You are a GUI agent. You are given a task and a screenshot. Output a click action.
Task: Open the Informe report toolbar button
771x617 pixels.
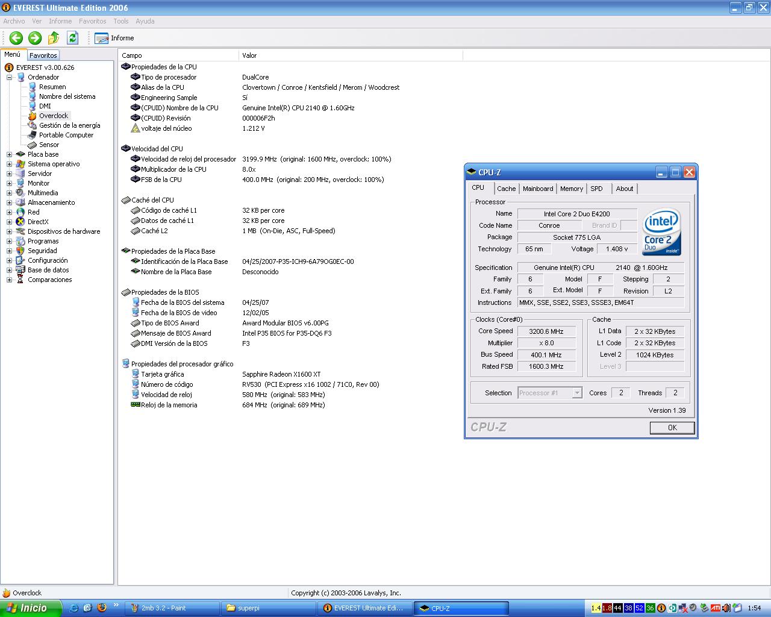114,38
